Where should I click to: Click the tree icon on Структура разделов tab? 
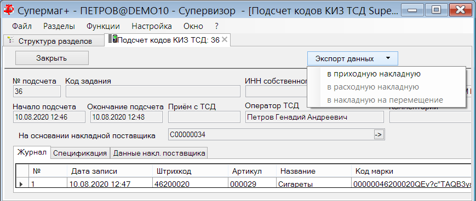pos(11,40)
